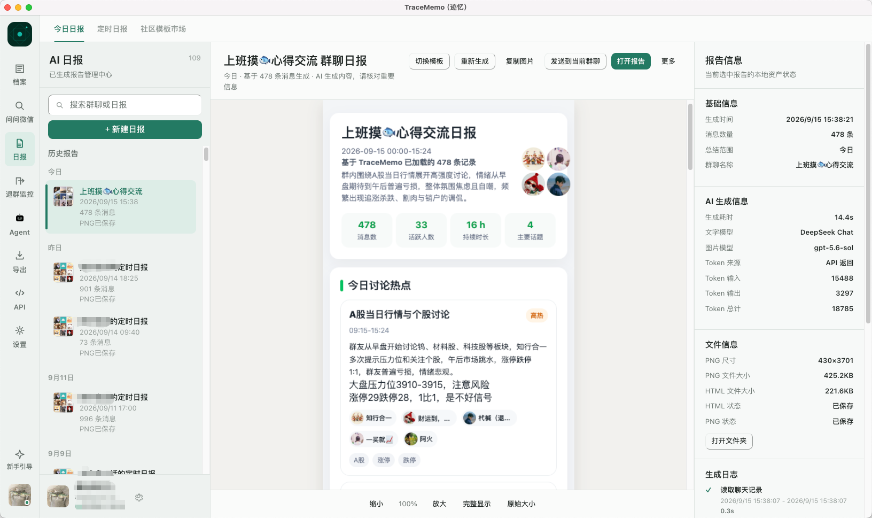The width and height of the screenshot is (872, 518).
Task: Launch the 新手引导 guide
Action: coord(20,460)
